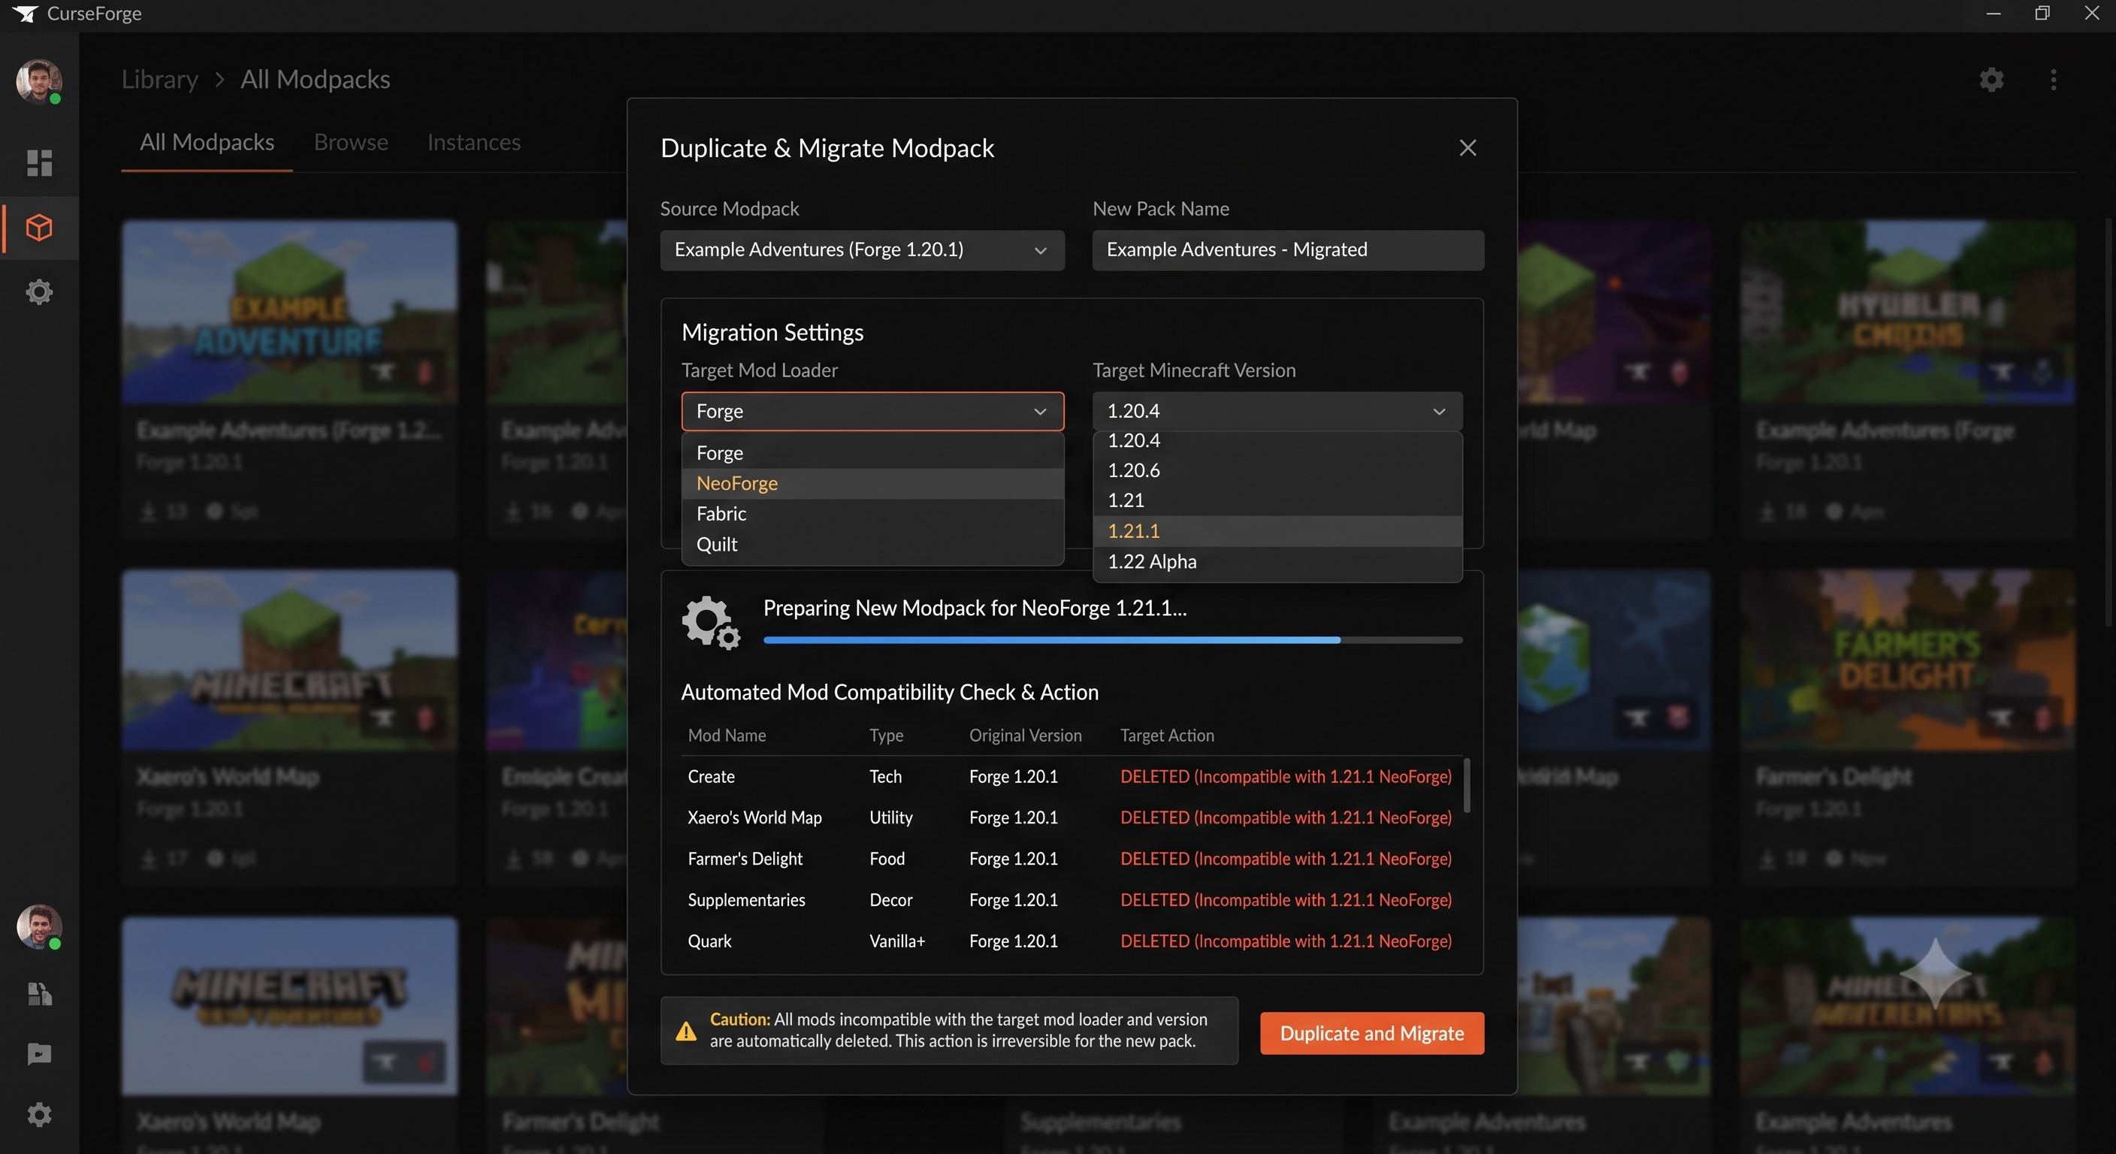Click the gears icon beside the preparing message

pos(711,624)
